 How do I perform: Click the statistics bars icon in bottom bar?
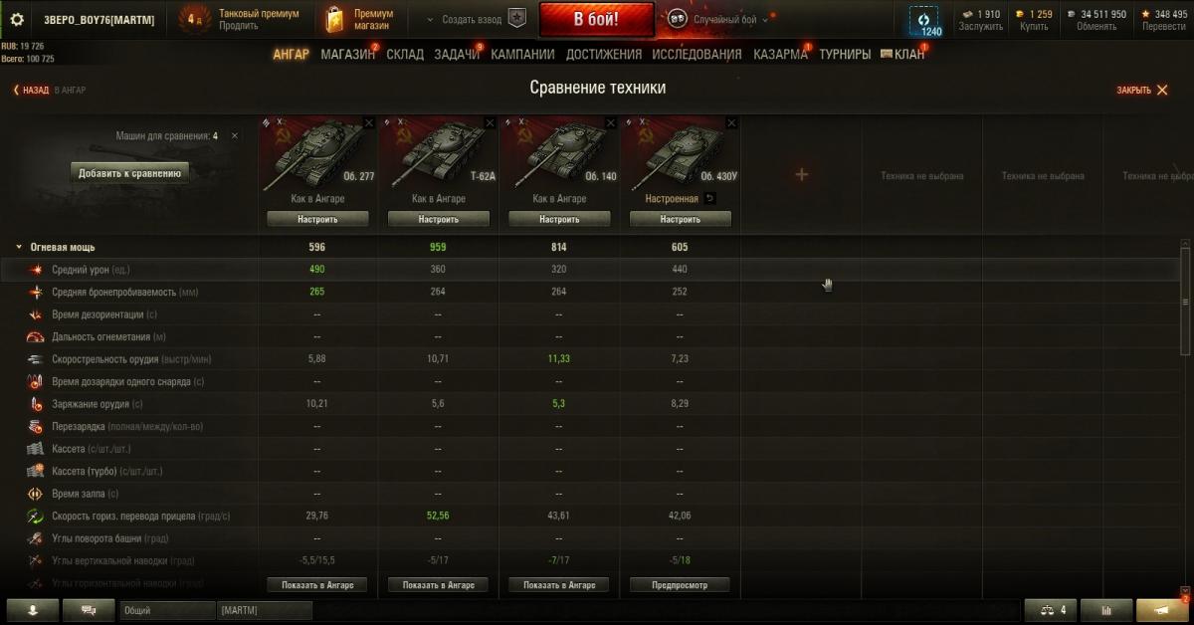coord(1104,610)
